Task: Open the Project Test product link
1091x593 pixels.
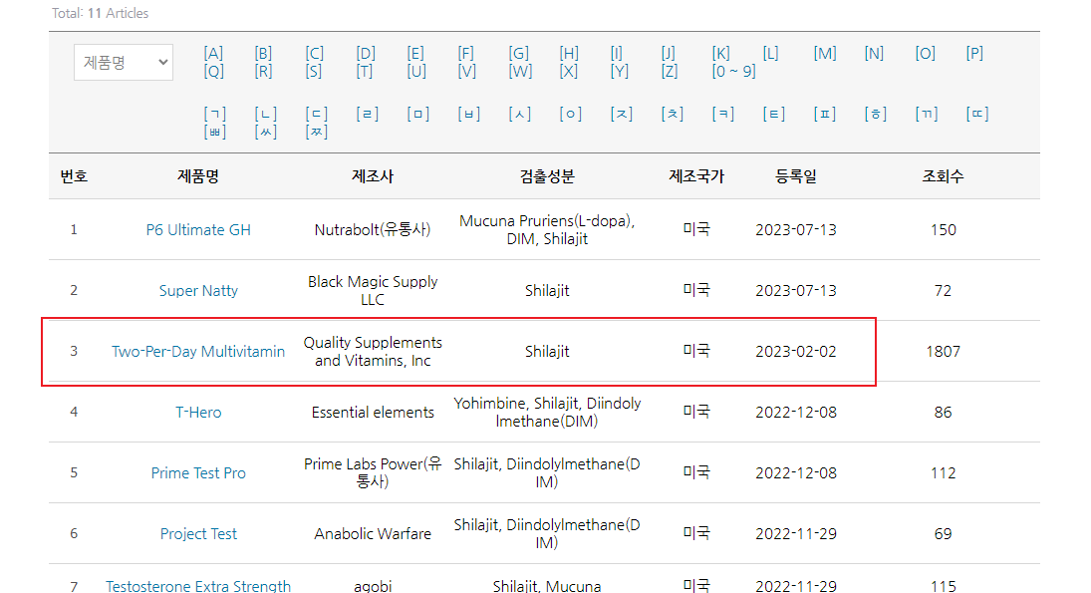Action: pyautogui.click(x=198, y=534)
